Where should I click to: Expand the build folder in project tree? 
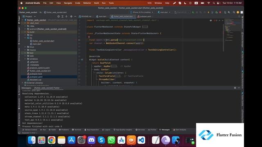[x=25, y=32]
